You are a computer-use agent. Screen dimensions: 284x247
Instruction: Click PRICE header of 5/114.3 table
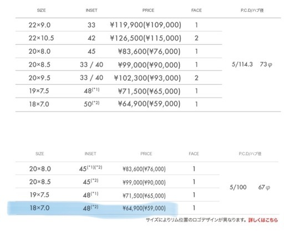(148, 10)
